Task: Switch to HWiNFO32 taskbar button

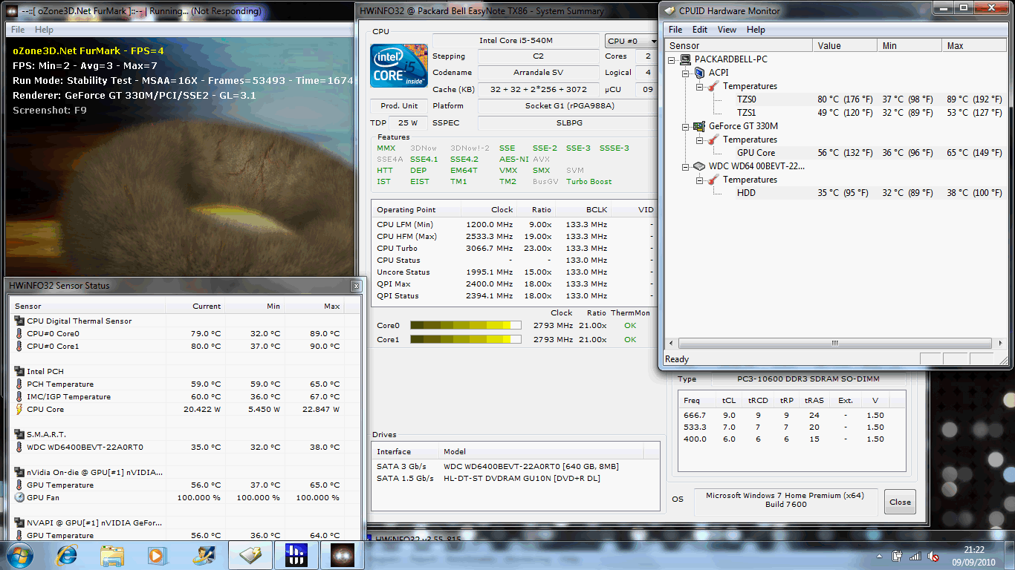Action: pos(296,555)
